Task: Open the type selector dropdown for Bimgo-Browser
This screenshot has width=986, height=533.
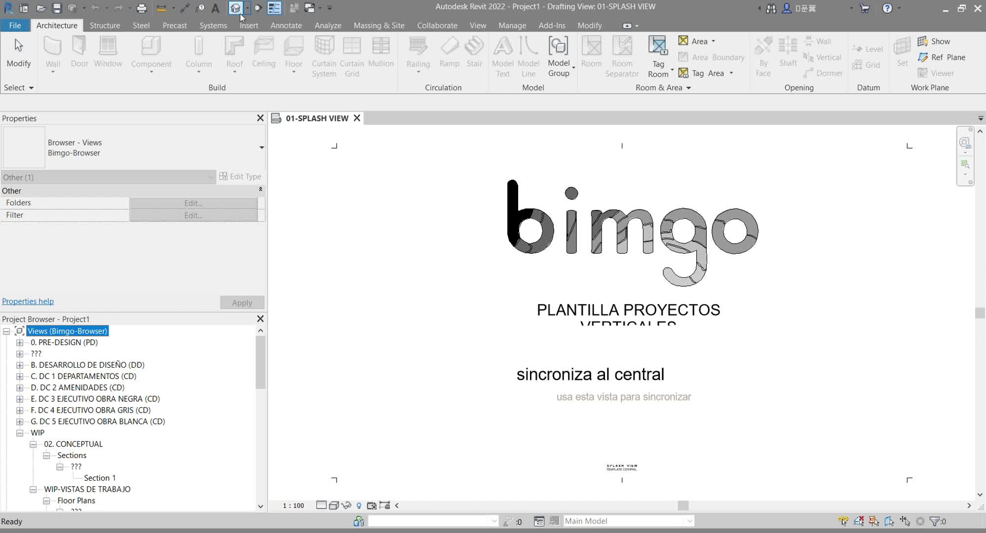Action: point(261,148)
